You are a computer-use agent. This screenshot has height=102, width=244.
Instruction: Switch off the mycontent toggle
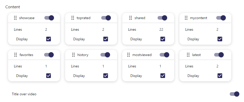221,18
